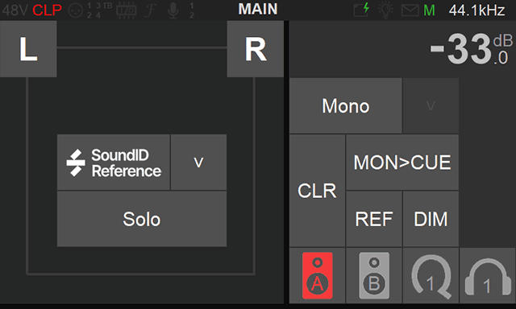Click the envelope message icon

410,10
